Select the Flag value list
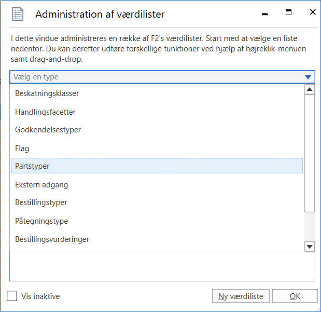Screen dimensions: 321x312 click(22, 148)
